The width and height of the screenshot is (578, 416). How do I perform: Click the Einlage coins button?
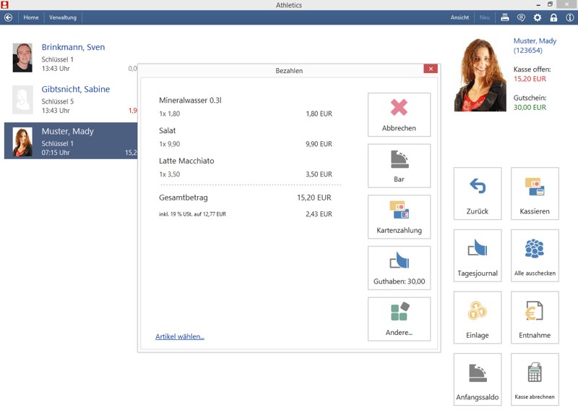pos(478,318)
